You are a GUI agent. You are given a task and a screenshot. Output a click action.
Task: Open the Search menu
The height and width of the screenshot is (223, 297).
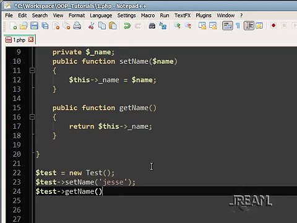[40, 15]
